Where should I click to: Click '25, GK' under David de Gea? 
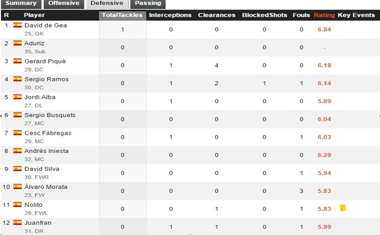(x=34, y=34)
